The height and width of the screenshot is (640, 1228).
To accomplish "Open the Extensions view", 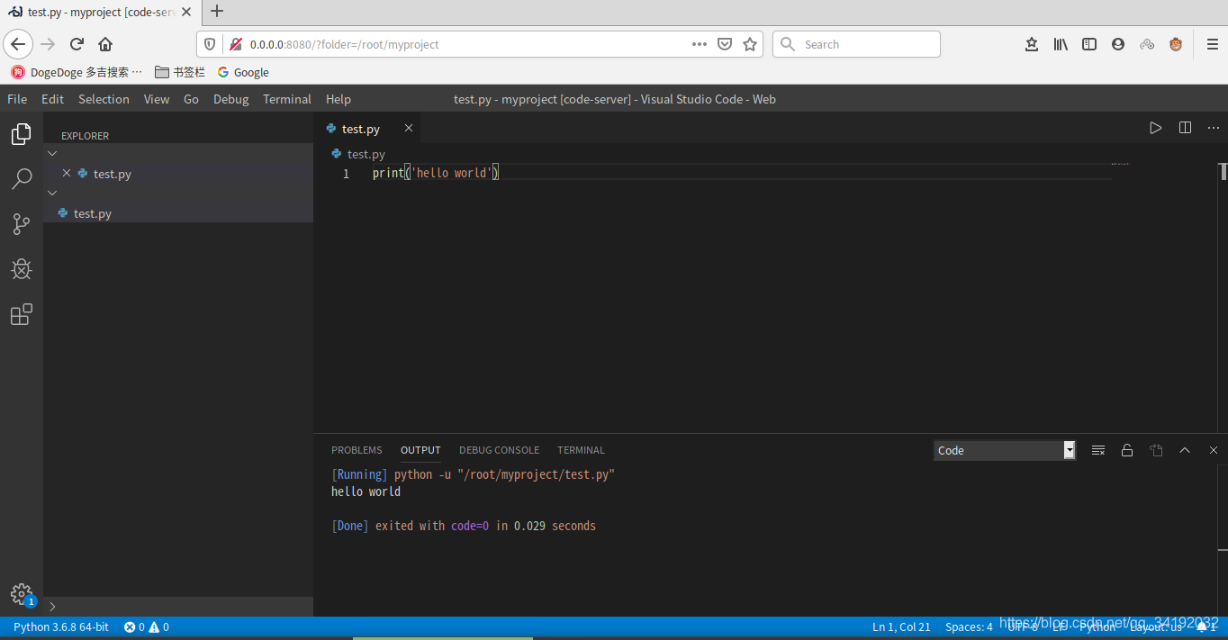I will point(22,314).
